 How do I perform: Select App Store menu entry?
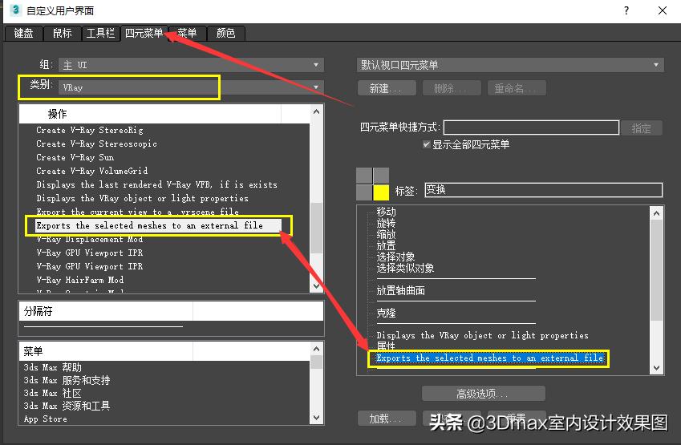coord(46,419)
